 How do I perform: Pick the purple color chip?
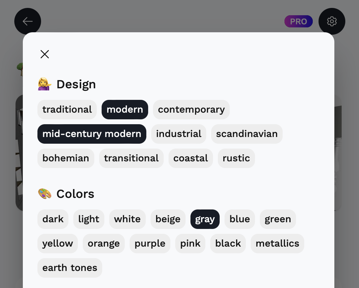150,244
